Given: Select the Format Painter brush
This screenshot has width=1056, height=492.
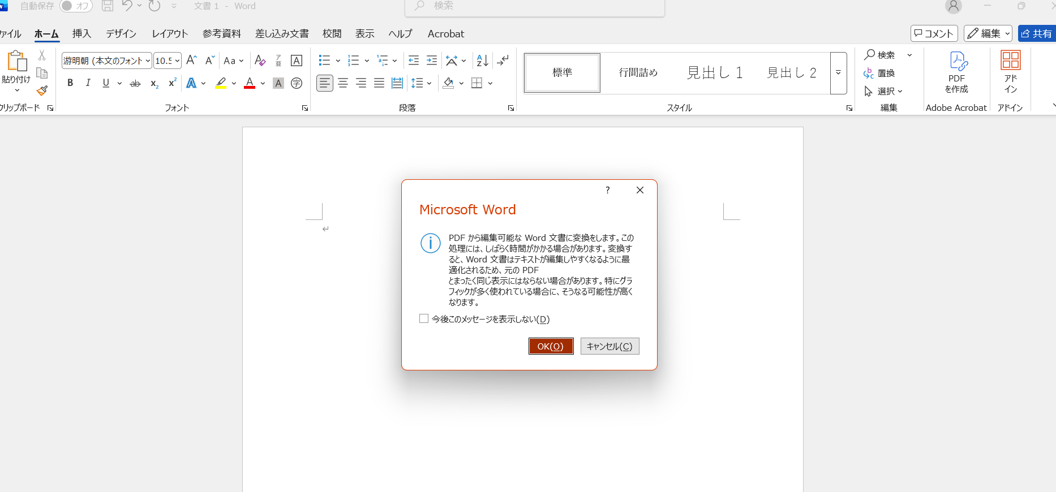Looking at the screenshot, I should (42, 90).
